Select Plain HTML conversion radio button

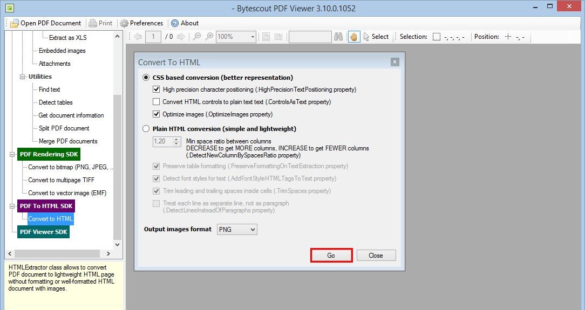pos(146,128)
